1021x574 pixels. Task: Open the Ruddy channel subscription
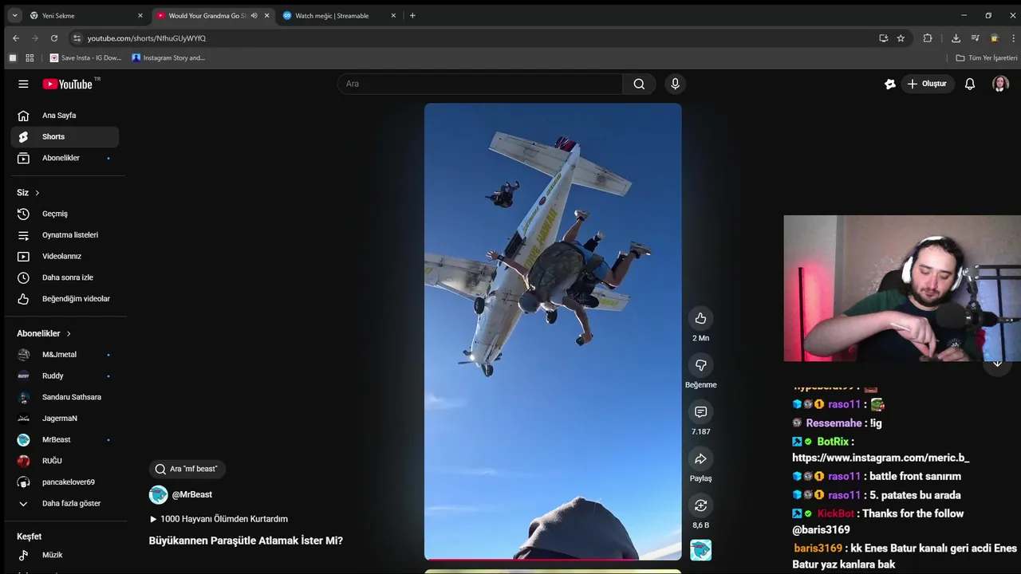tap(65, 375)
